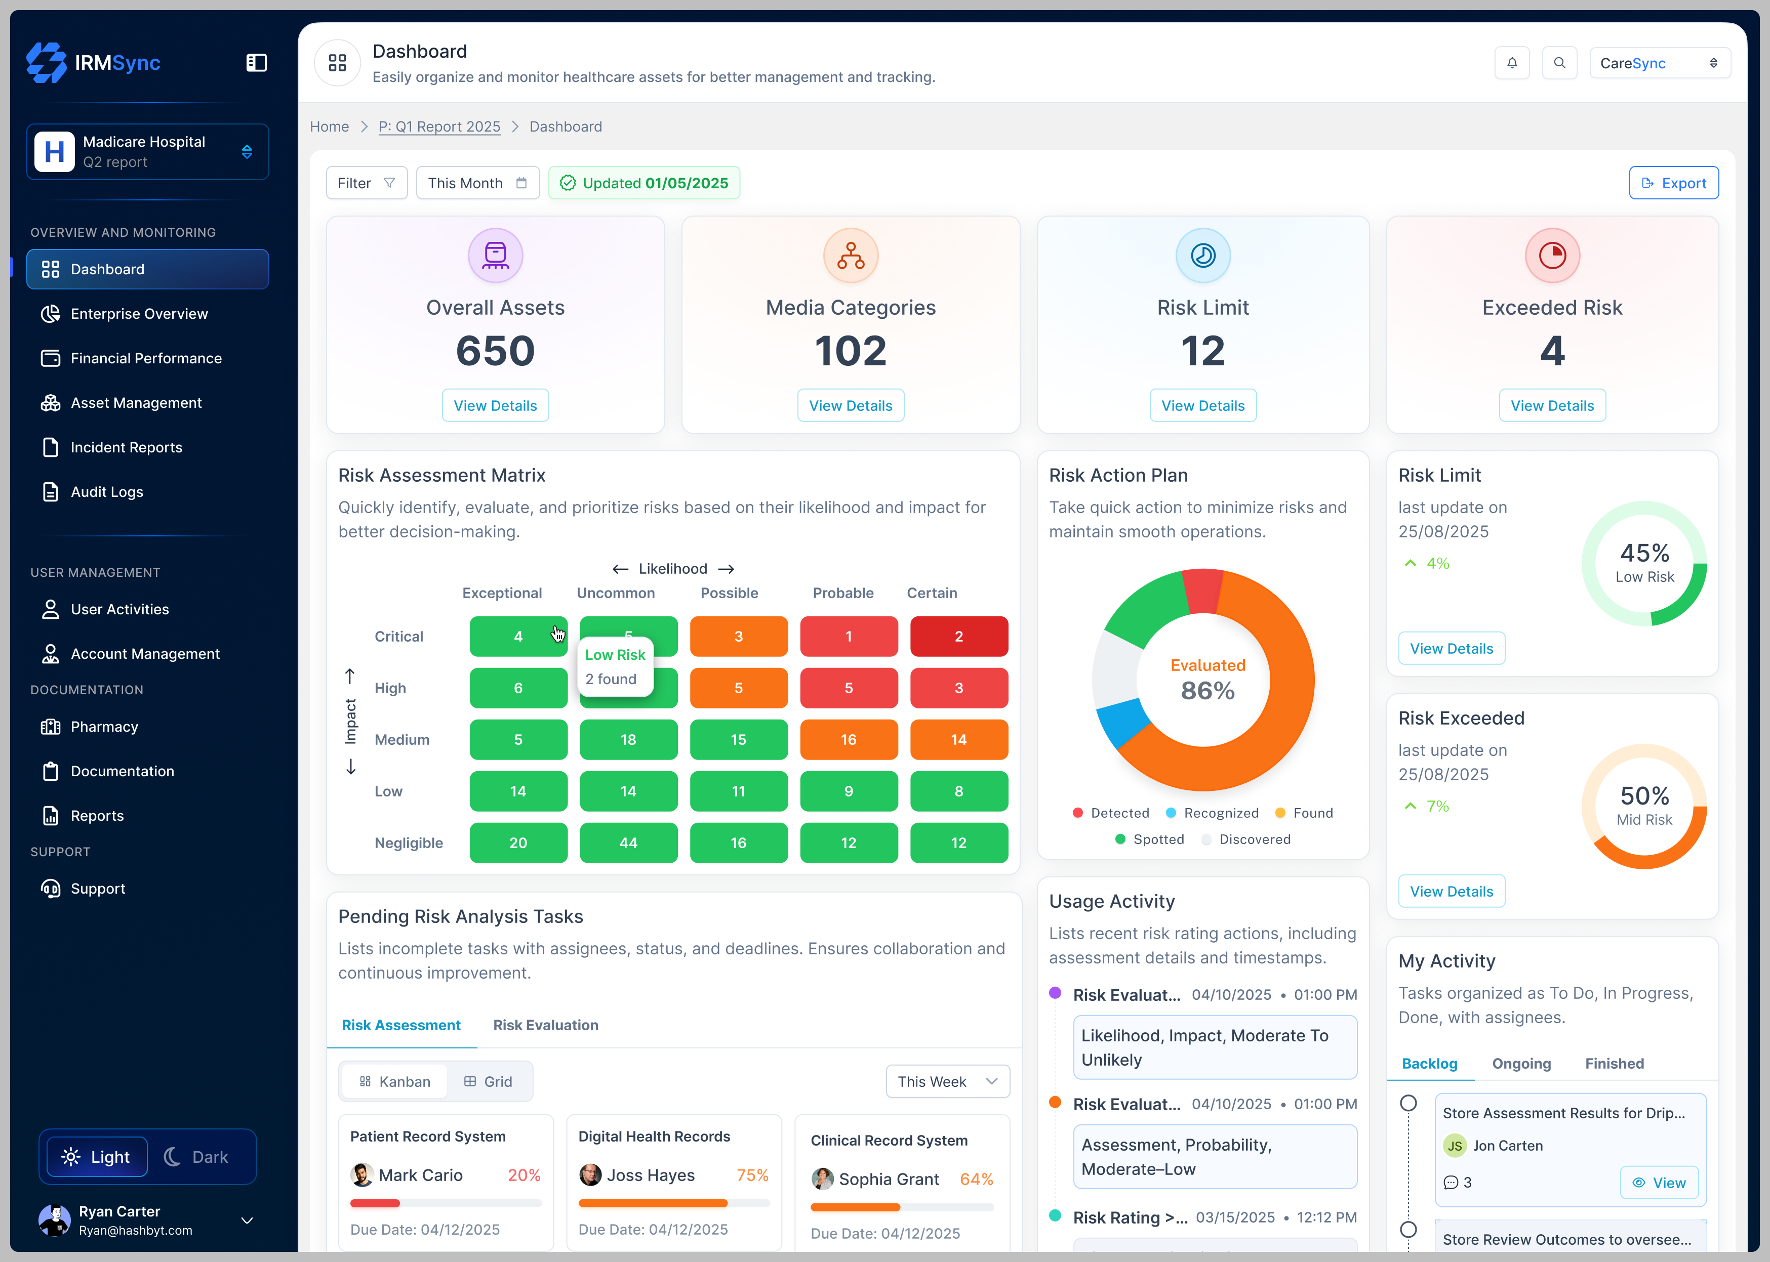Open the This Week dropdown
The image size is (1770, 1262).
coord(947,1081)
